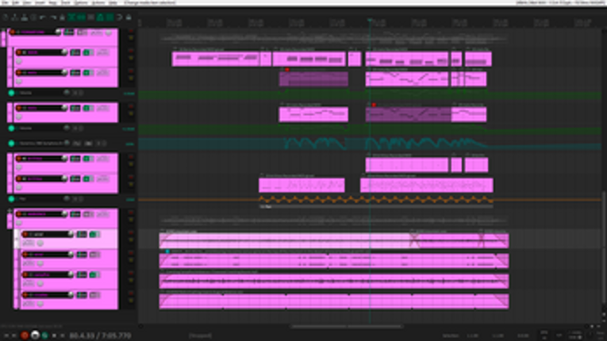
Task: Open the green FX button on the highlighted track
Action: pyautogui.click(x=94, y=234)
